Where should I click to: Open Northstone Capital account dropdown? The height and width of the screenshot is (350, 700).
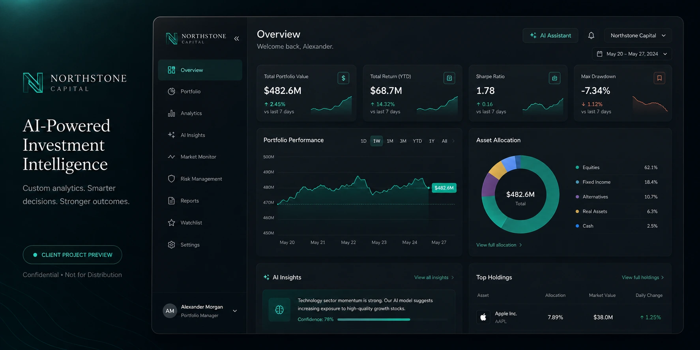[638, 36]
